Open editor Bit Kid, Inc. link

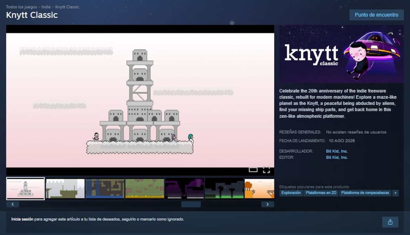337,157
